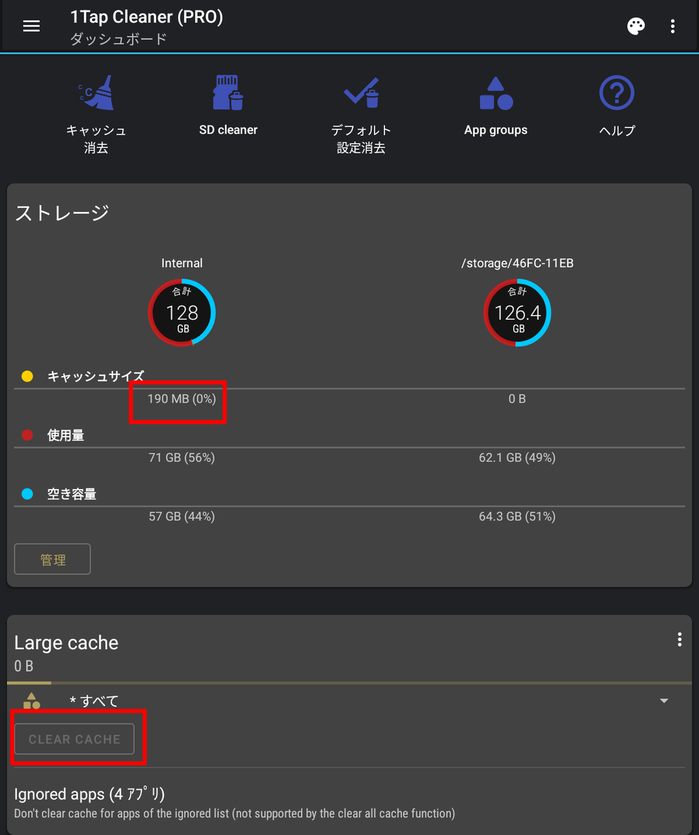699x835 pixels.
Task: Tap the 190 MB (0%) cache value
Action: [x=182, y=398]
